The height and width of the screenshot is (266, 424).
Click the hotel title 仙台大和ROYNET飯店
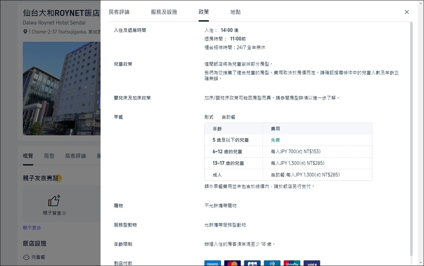tap(62, 13)
